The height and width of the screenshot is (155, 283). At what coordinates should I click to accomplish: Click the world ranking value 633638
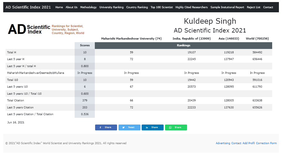click(257, 101)
